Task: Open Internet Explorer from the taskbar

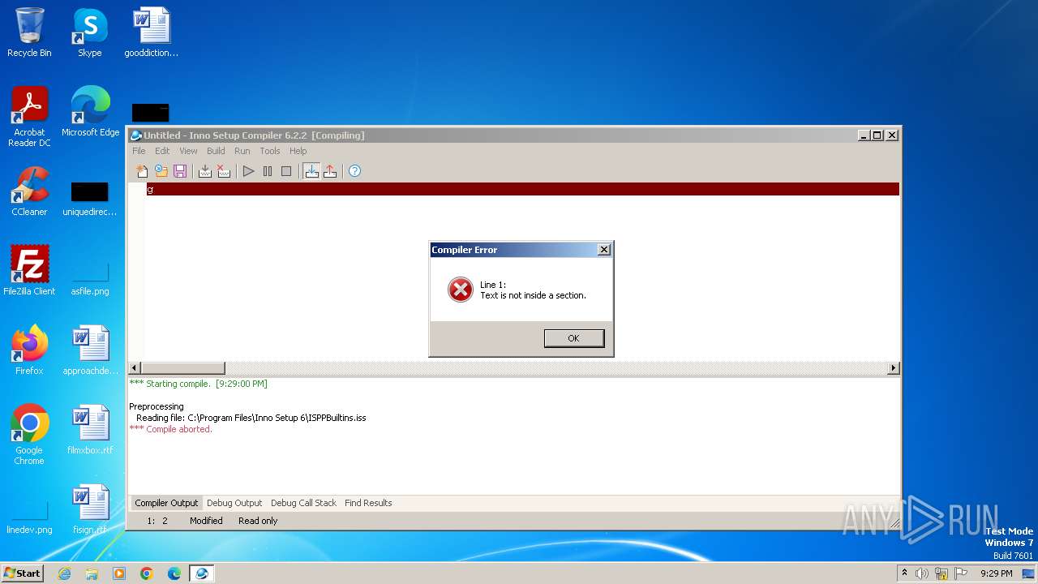Action: [x=64, y=573]
